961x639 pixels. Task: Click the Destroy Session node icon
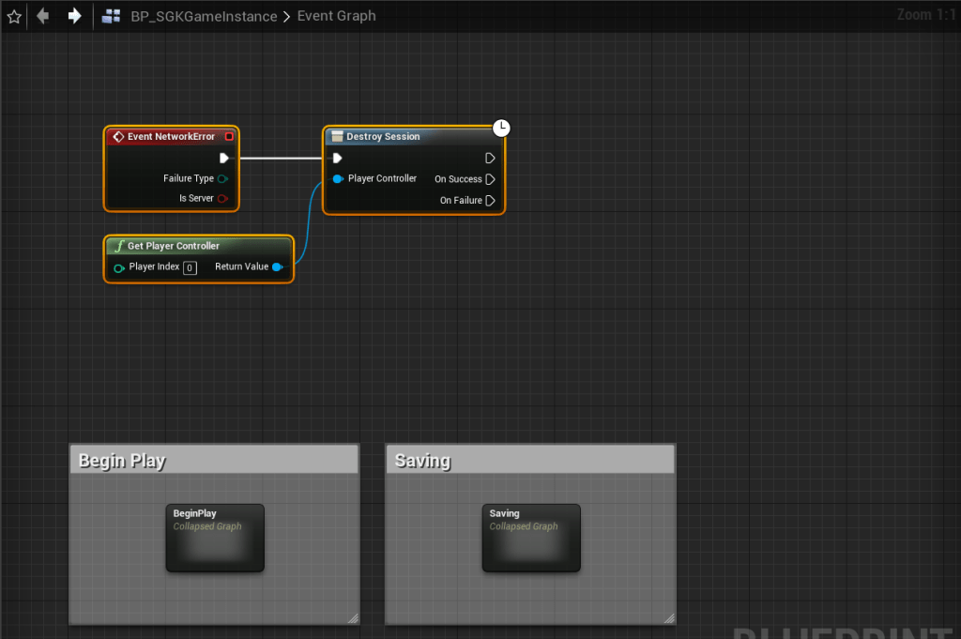coord(337,137)
